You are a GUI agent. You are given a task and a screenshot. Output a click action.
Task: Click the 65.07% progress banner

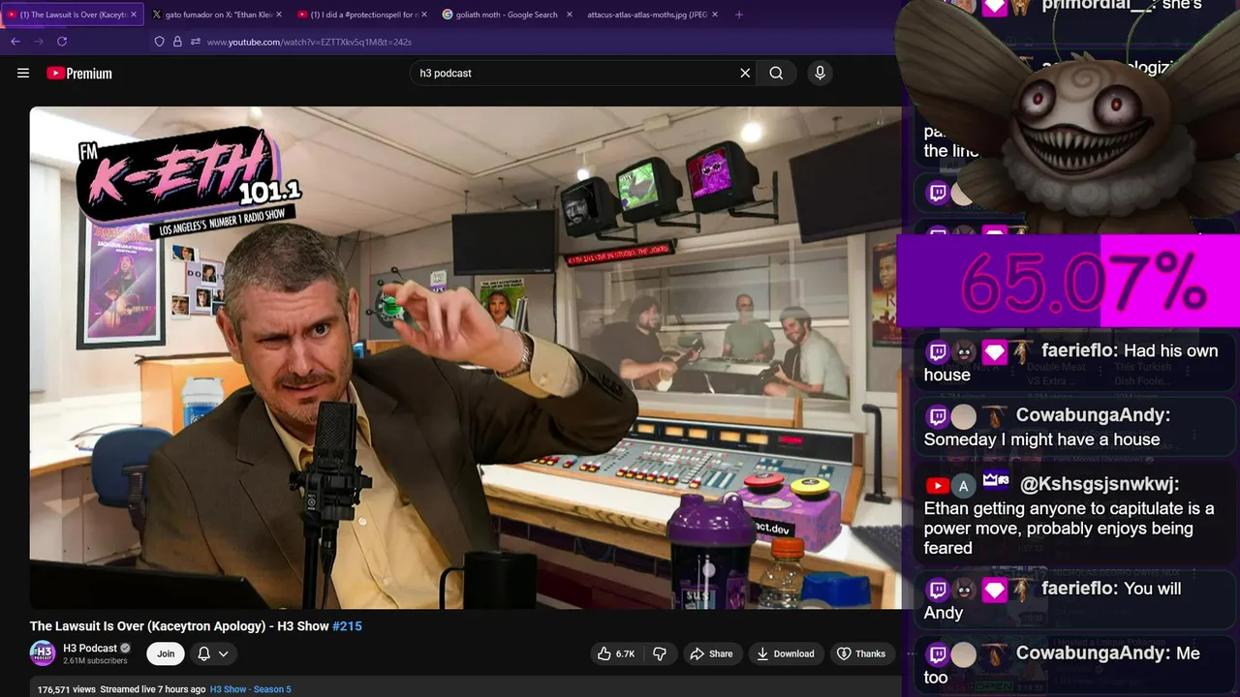click(1069, 283)
